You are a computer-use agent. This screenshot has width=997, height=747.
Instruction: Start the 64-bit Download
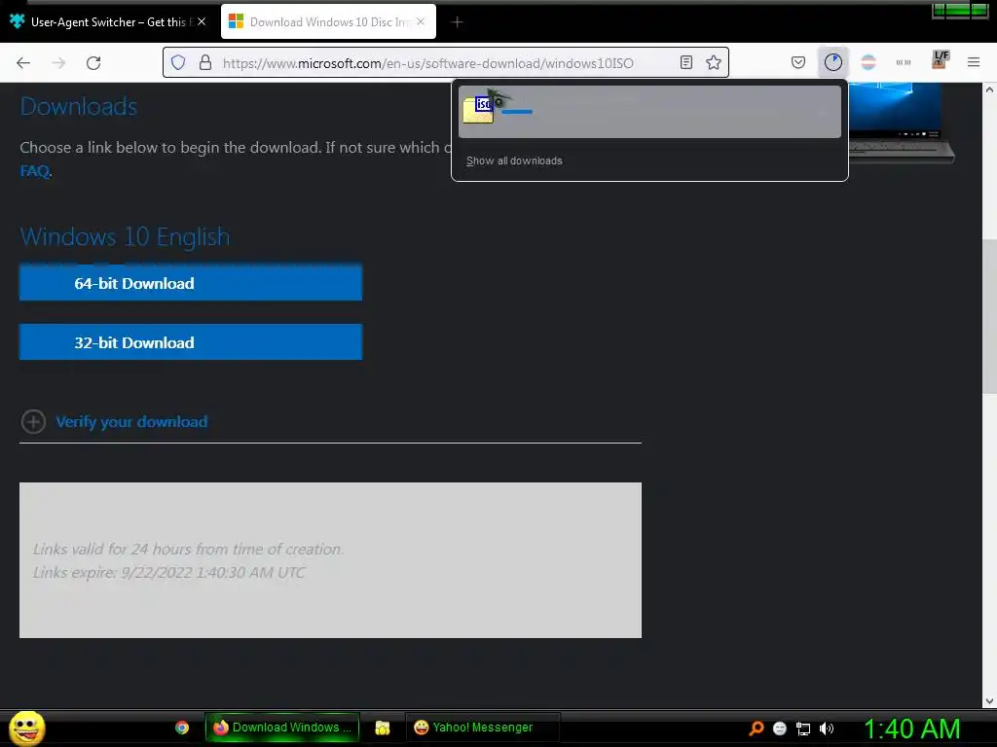(191, 283)
